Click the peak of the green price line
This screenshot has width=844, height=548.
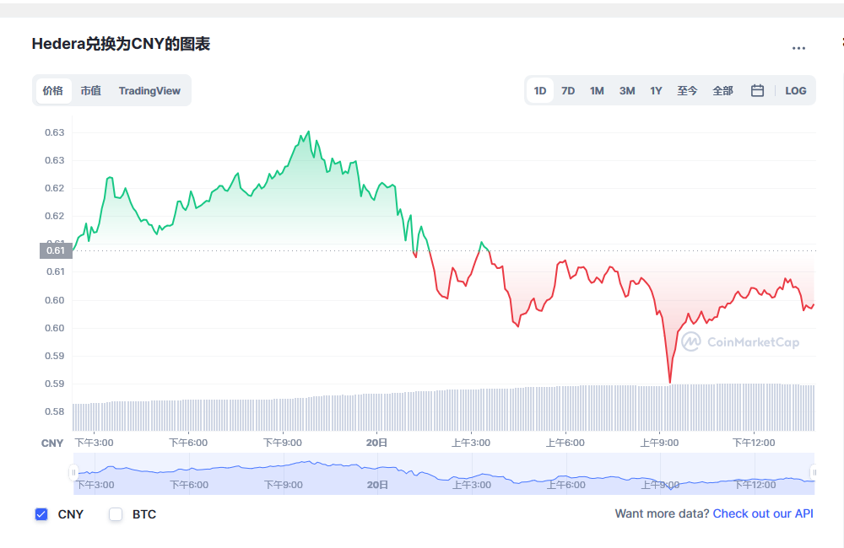point(308,132)
